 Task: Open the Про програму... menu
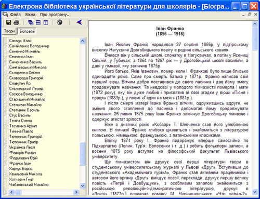coord(55,15)
